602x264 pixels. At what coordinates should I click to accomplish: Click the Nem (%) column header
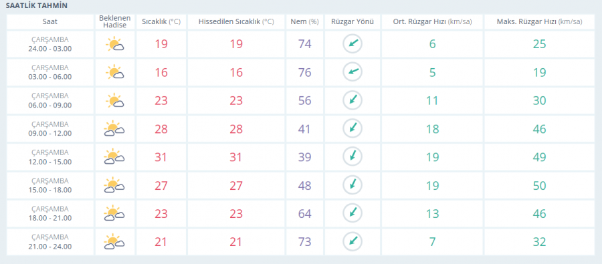point(304,22)
